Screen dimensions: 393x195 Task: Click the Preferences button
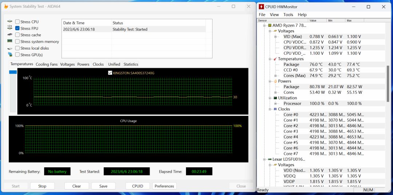coord(164,186)
